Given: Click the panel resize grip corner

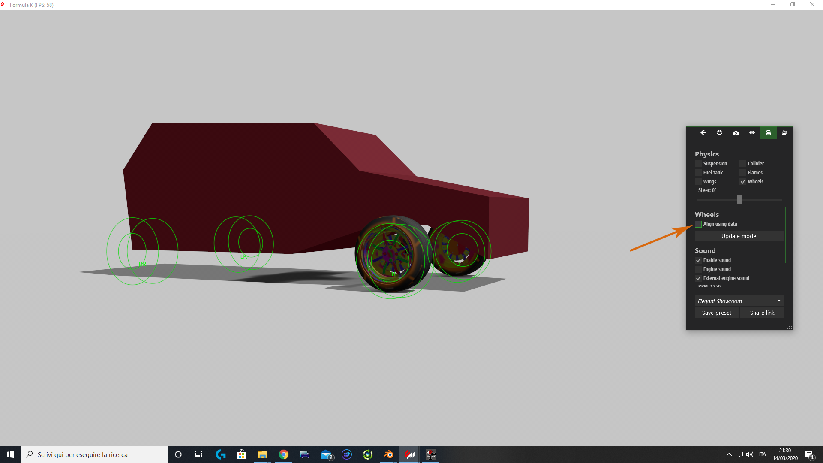Looking at the screenshot, I should 790,327.
